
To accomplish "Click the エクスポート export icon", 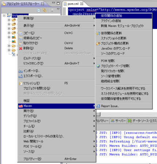I will pyautogui.click(x=20, y=76).
